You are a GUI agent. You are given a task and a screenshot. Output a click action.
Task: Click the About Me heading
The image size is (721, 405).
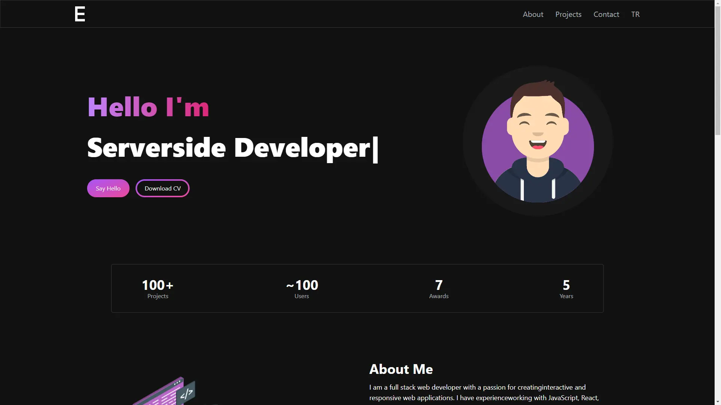[x=401, y=369]
